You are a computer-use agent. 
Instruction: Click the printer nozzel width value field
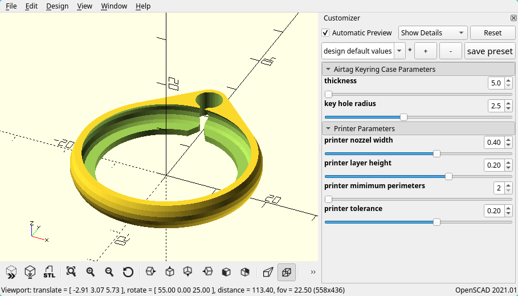pyautogui.click(x=493, y=142)
